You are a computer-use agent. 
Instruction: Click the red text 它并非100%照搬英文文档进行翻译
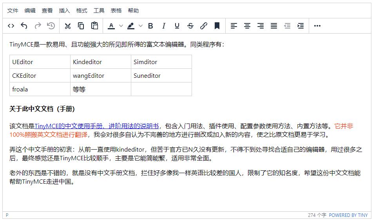[x=49, y=135]
